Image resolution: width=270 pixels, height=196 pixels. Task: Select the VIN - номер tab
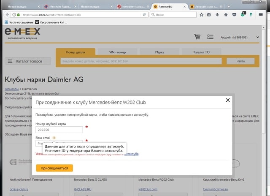pyautogui.click(x=117, y=52)
